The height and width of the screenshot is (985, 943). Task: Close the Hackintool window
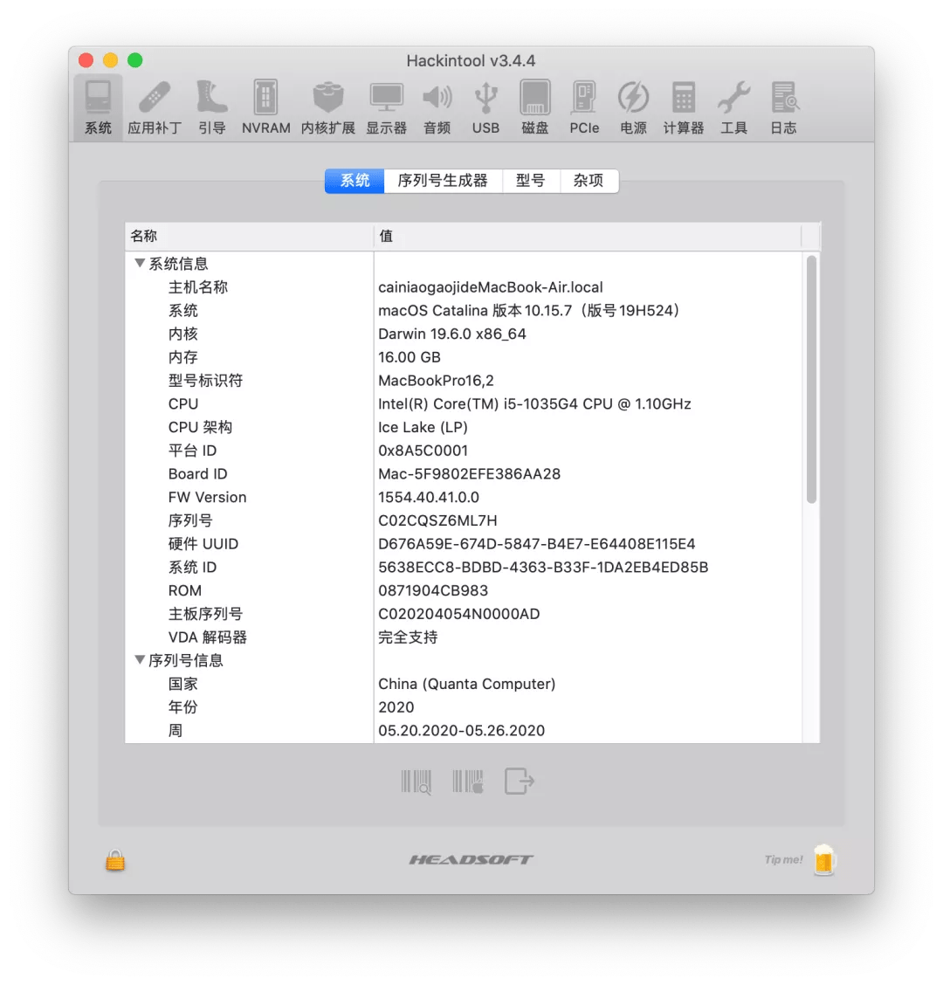tap(86, 60)
